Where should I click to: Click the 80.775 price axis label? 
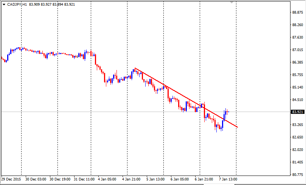pos(298,175)
